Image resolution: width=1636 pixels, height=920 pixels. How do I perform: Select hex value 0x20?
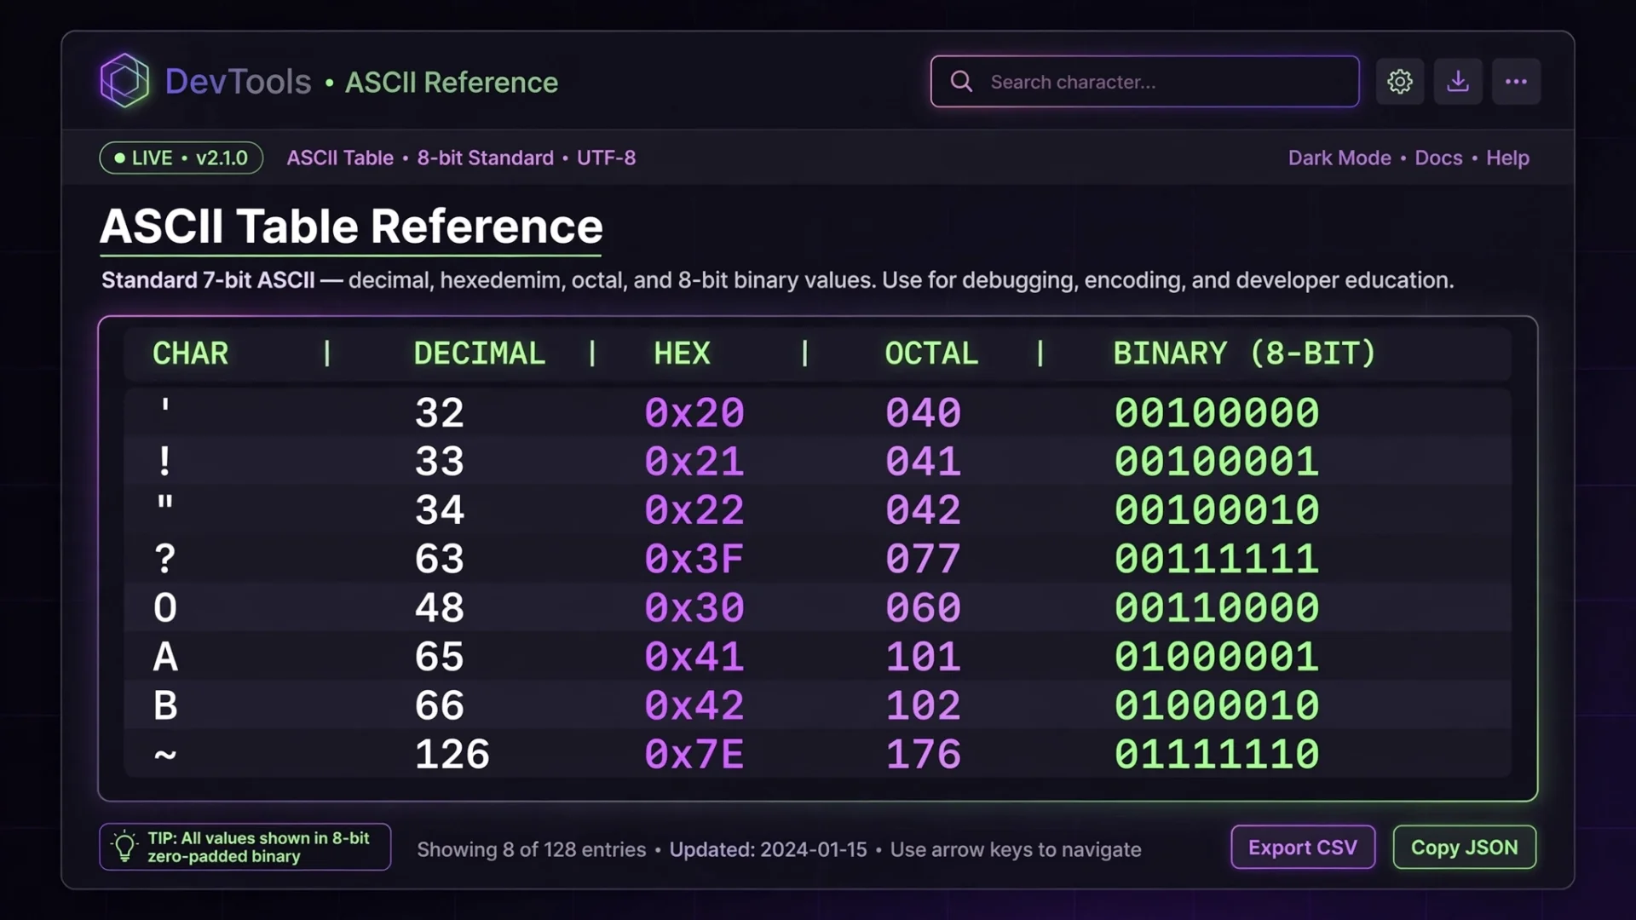pos(694,413)
